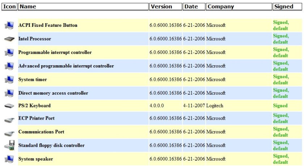Select the System speaker name

pos(36,159)
